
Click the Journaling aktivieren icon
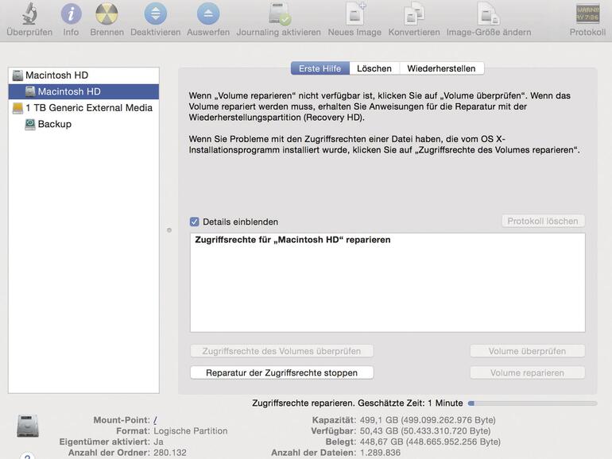tap(280, 13)
